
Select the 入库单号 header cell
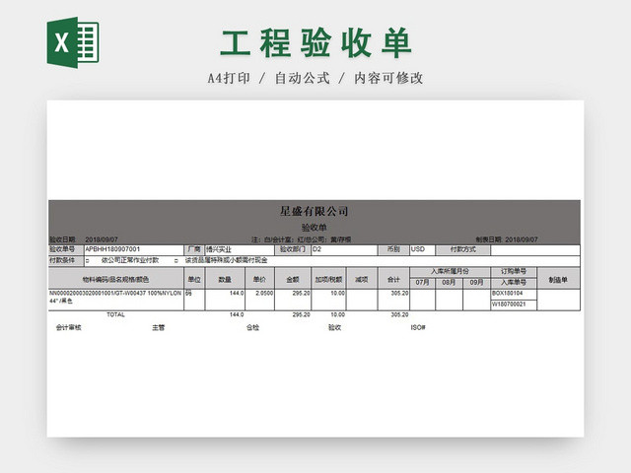[514, 283]
